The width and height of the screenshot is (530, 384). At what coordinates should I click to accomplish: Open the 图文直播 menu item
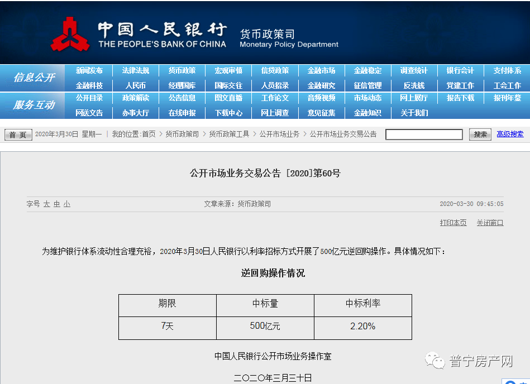click(228, 98)
